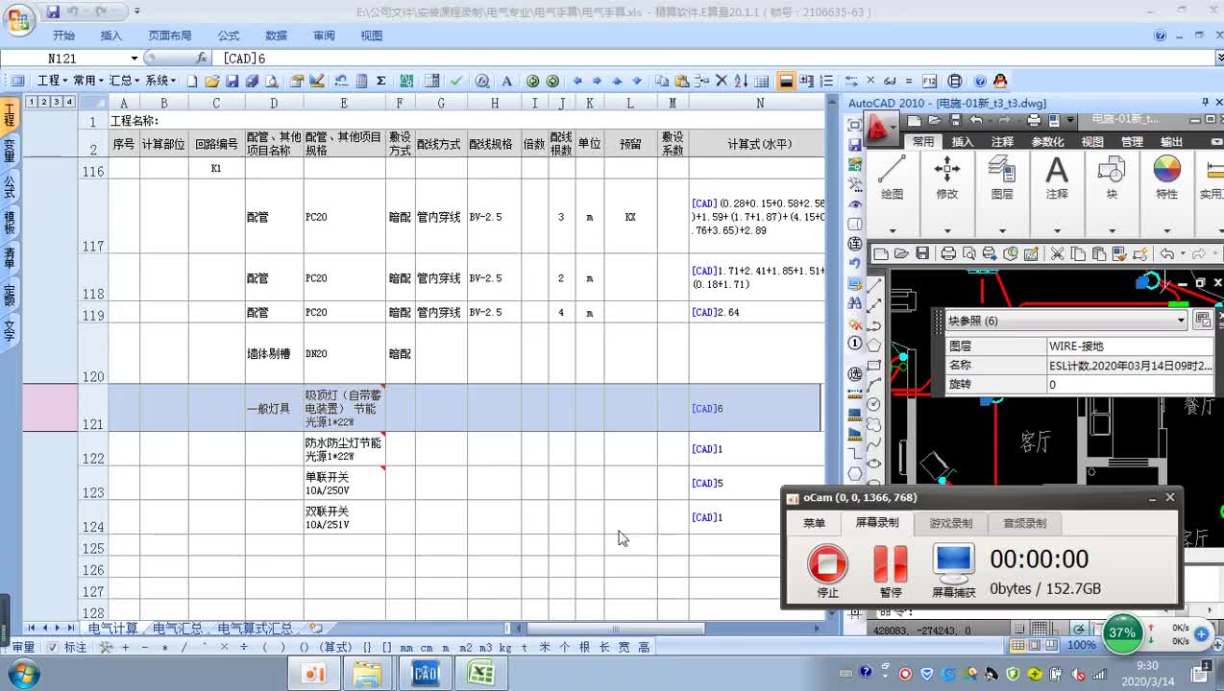
Task: Select cell 墙体剔槽 in row 120
Action: (x=274, y=353)
